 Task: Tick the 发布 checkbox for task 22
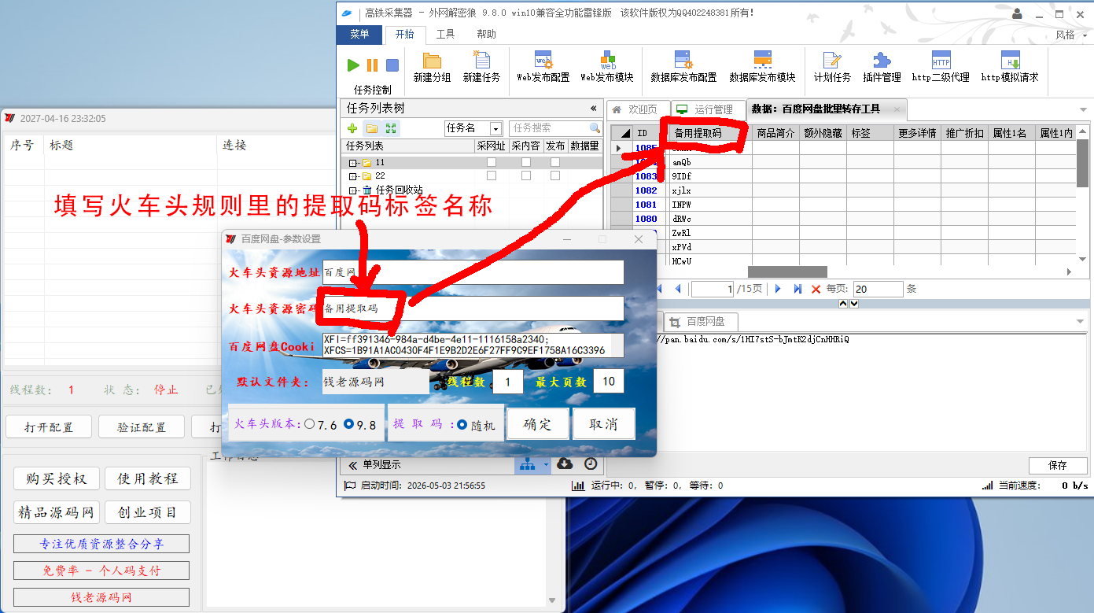pos(555,176)
